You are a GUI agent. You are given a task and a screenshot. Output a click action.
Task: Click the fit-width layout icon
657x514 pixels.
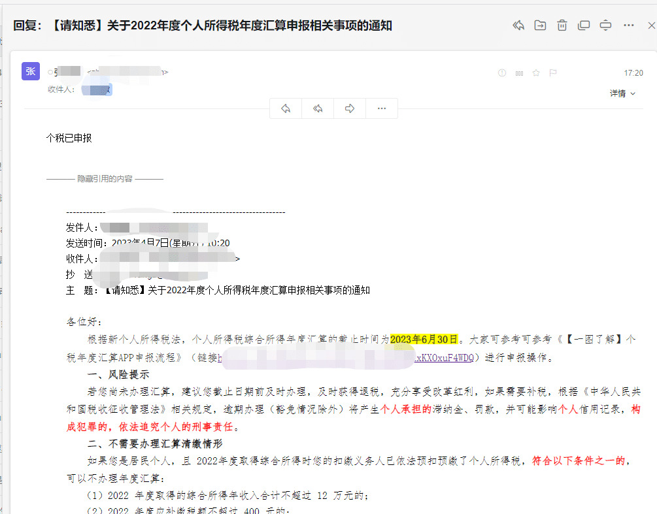(x=605, y=25)
